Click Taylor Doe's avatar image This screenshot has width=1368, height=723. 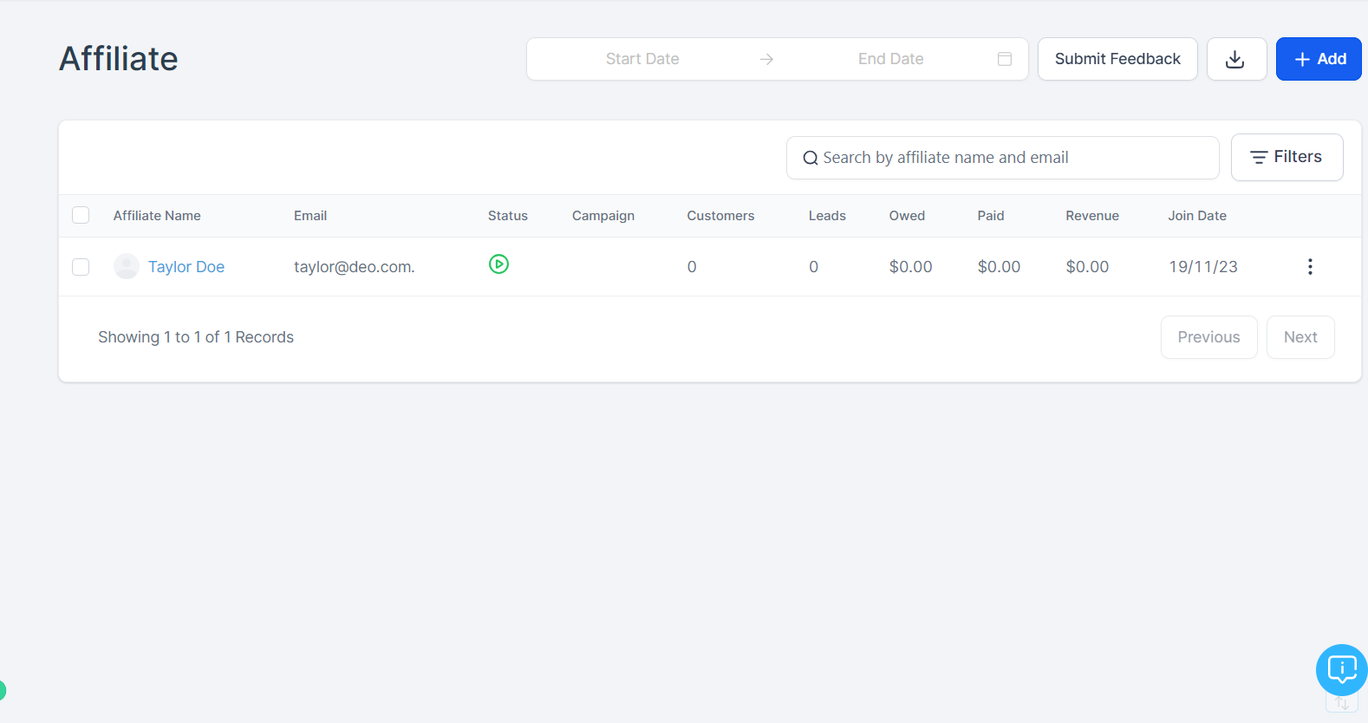(127, 266)
